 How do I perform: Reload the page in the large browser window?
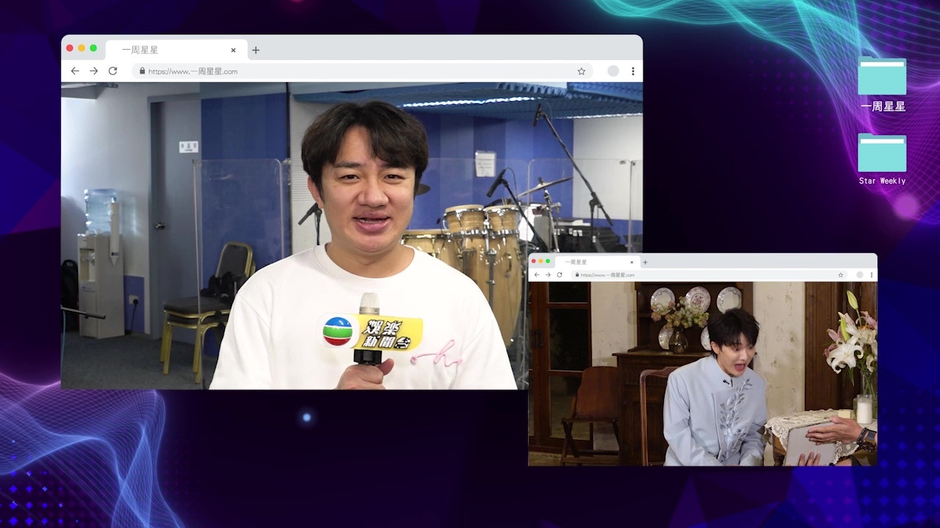pos(112,71)
